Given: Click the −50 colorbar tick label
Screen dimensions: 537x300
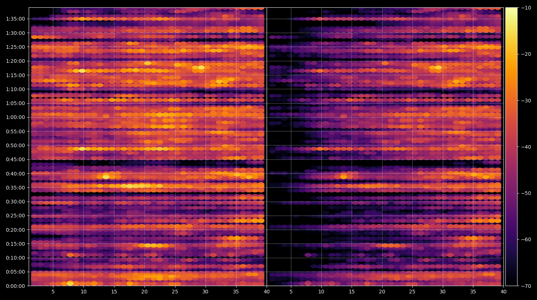Looking at the screenshot, I should coord(526,193).
